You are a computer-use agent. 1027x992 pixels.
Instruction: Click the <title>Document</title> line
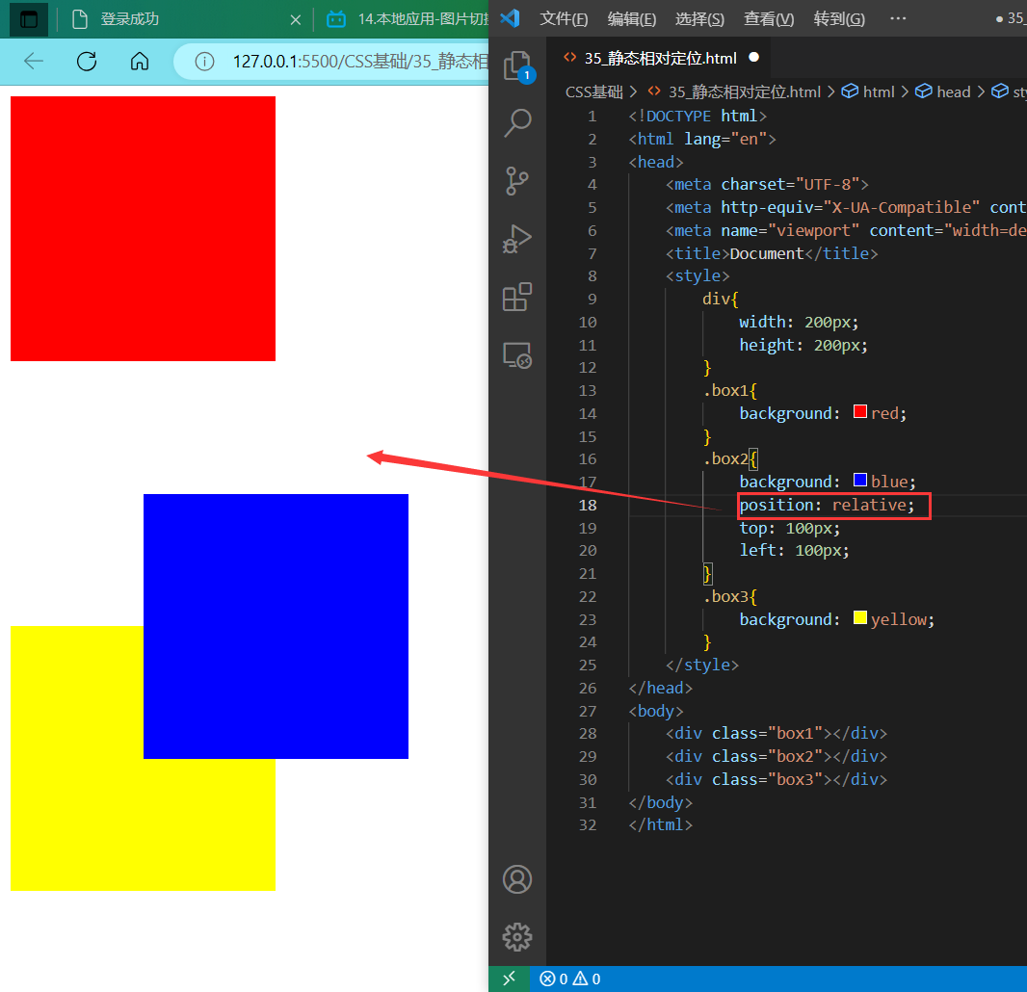tap(772, 253)
